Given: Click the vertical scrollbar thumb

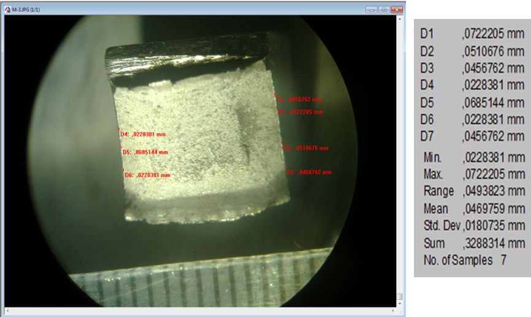Looking at the screenshot, I should pos(400,297).
